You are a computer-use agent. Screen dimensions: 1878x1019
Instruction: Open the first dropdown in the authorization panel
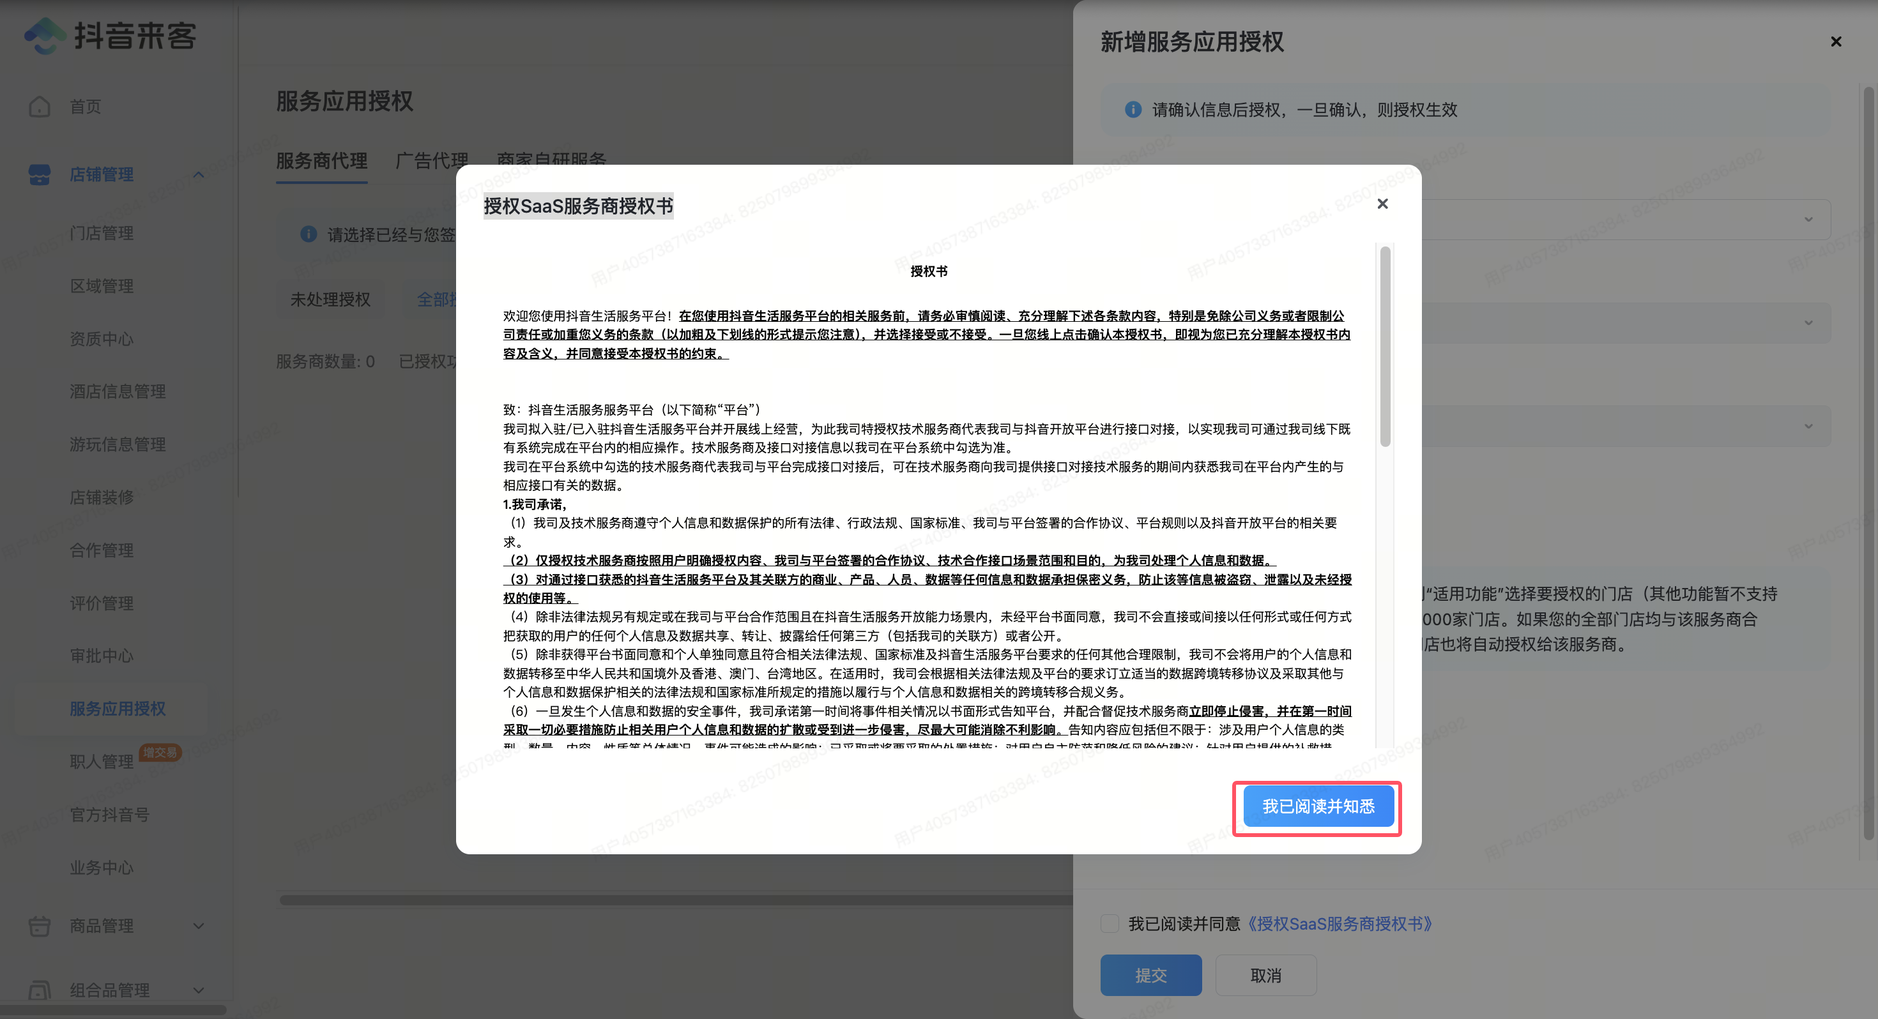pyautogui.click(x=1808, y=220)
